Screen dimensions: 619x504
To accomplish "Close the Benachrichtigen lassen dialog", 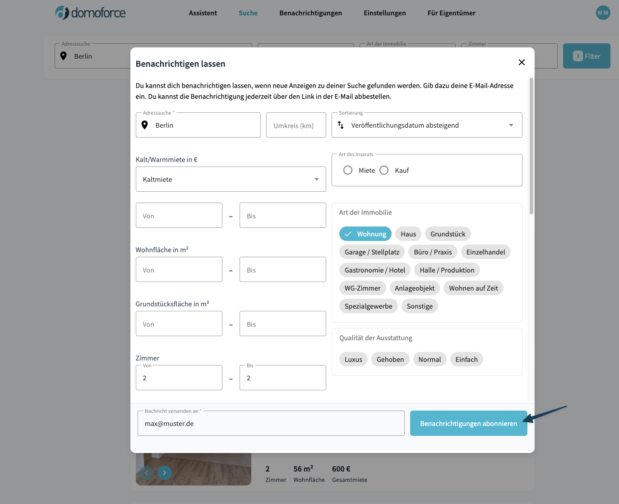I will [522, 62].
